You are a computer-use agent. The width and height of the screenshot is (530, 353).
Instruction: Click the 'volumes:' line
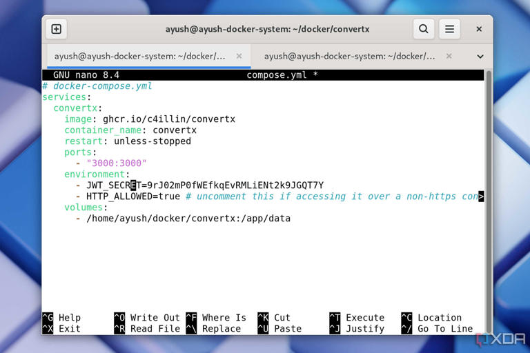(86, 208)
